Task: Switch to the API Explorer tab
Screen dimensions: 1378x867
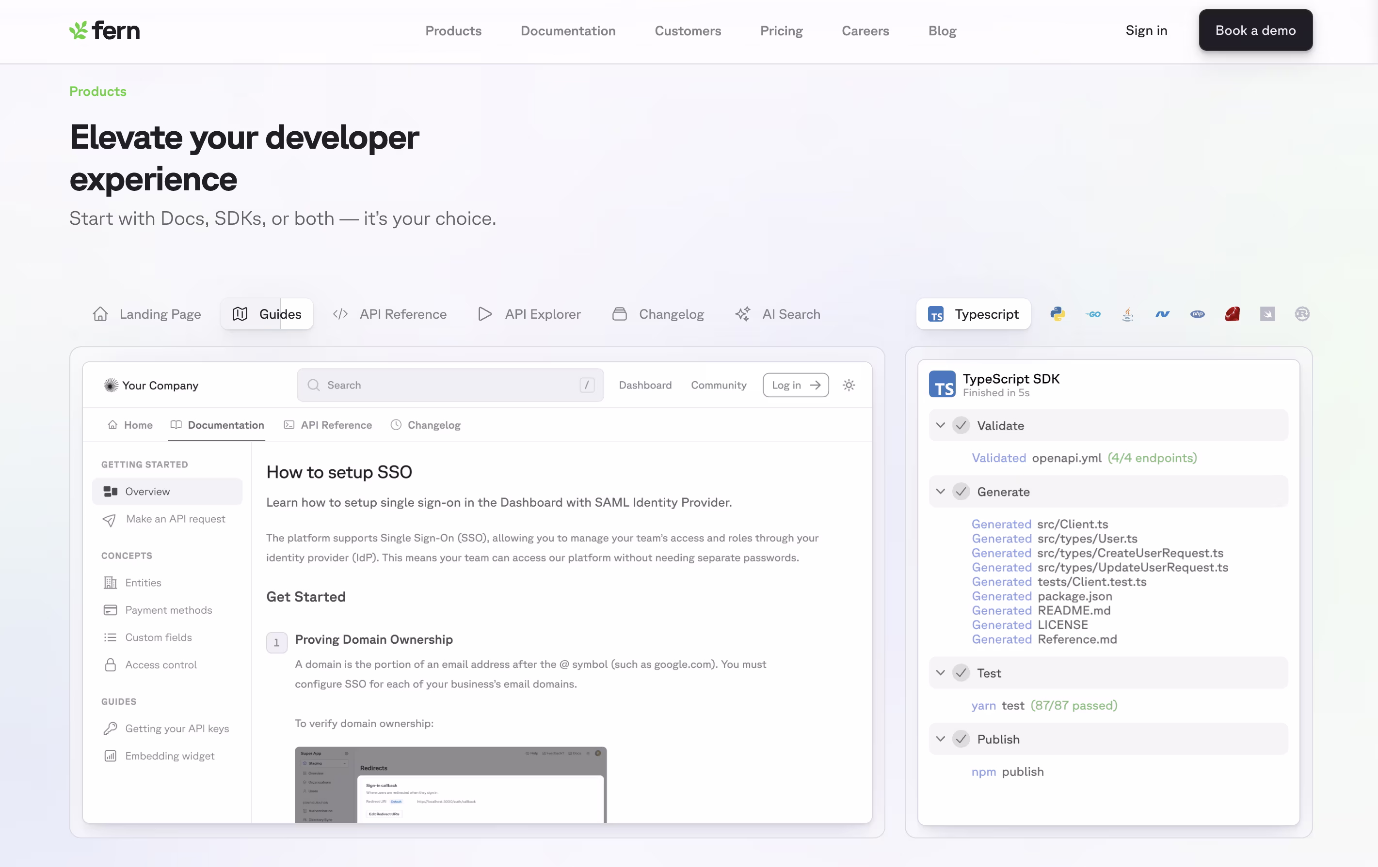Action: pos(529,314)
